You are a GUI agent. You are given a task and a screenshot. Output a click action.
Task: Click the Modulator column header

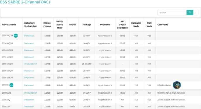[105, 24]
